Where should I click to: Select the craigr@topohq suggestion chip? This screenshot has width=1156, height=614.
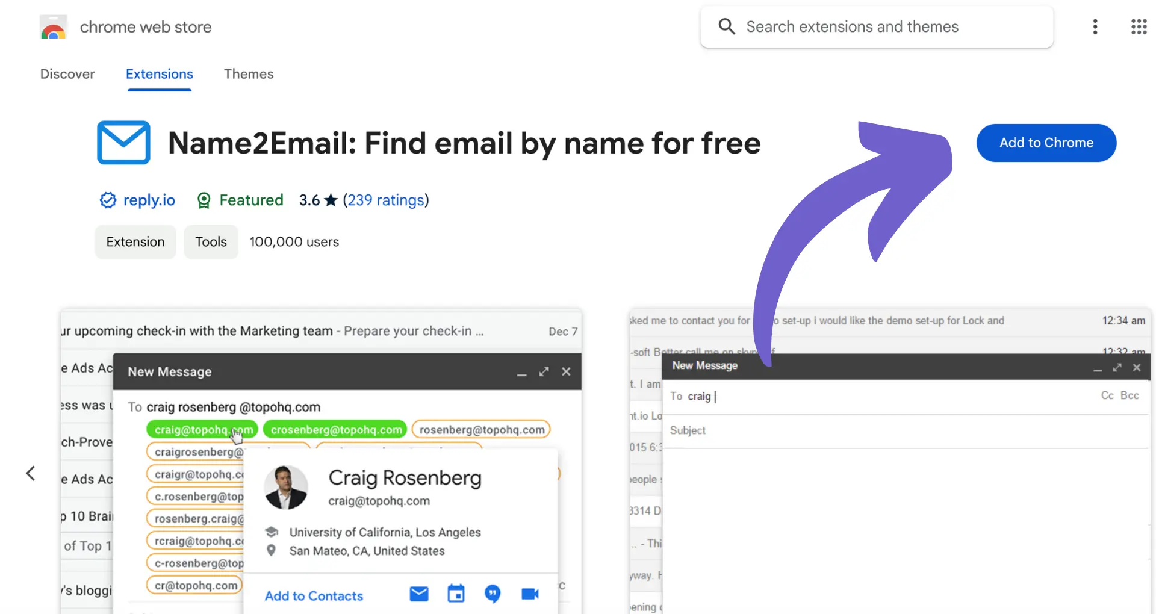coord(196,474)
